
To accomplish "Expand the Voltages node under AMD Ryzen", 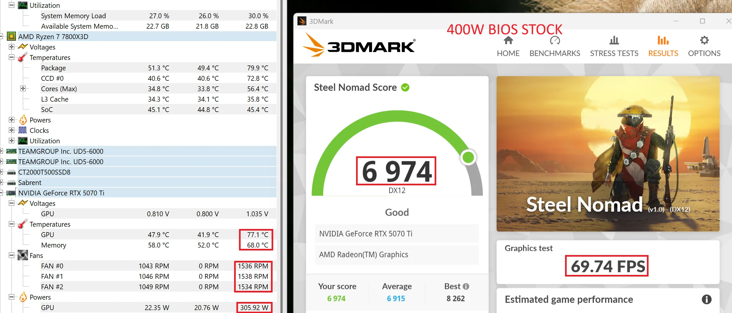I will click(11, 47).
